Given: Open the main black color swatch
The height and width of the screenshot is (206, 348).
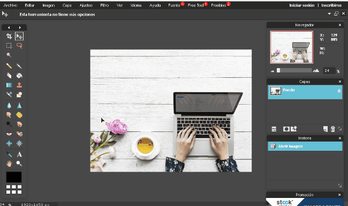Looking at the screenshot, I should click(14, 177).
